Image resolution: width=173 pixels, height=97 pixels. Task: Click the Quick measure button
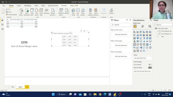click(96, 12)
